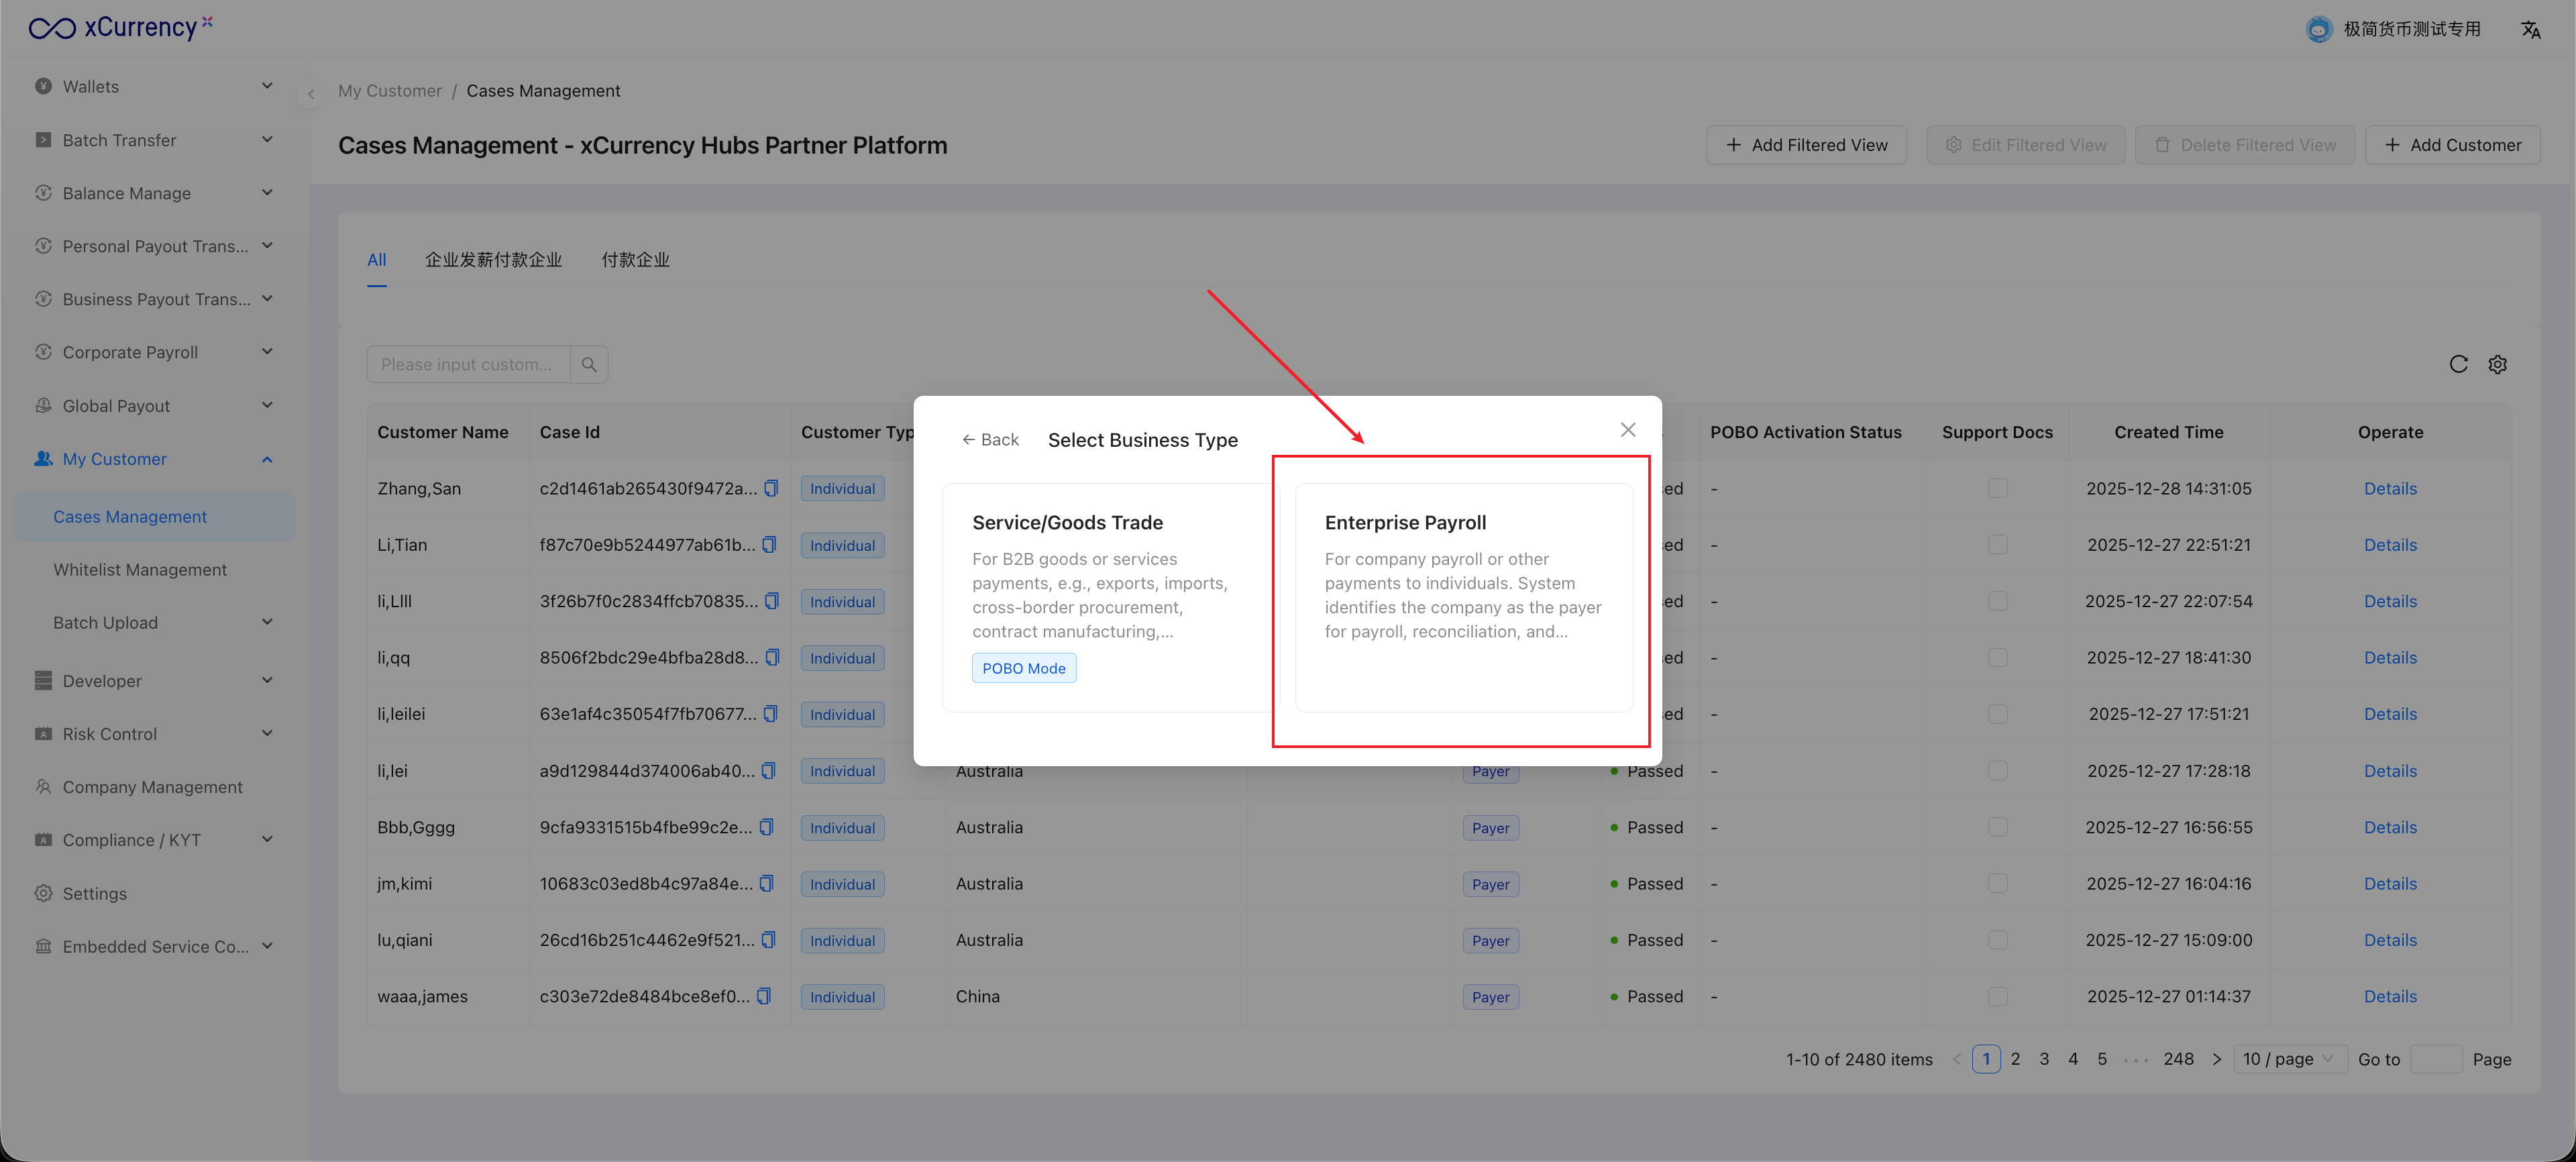Copy Case Id for waaa,james row

pyautogui.click(x=764, y=996)
